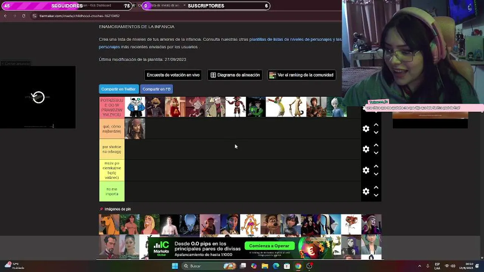The image size is (484, 272).
Task: Click Chrome icon on taskbar
Action: click(x=298, y=266)
